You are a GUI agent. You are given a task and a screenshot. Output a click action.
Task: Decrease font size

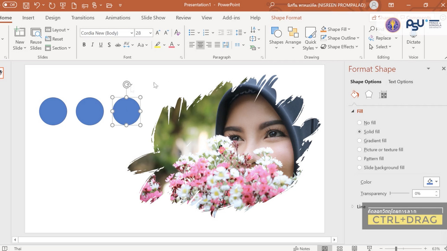[167, 33]
